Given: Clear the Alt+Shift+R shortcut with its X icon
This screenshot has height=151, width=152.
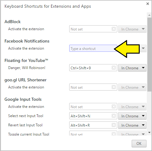Looking at the screenshot, I should point(114,125).
